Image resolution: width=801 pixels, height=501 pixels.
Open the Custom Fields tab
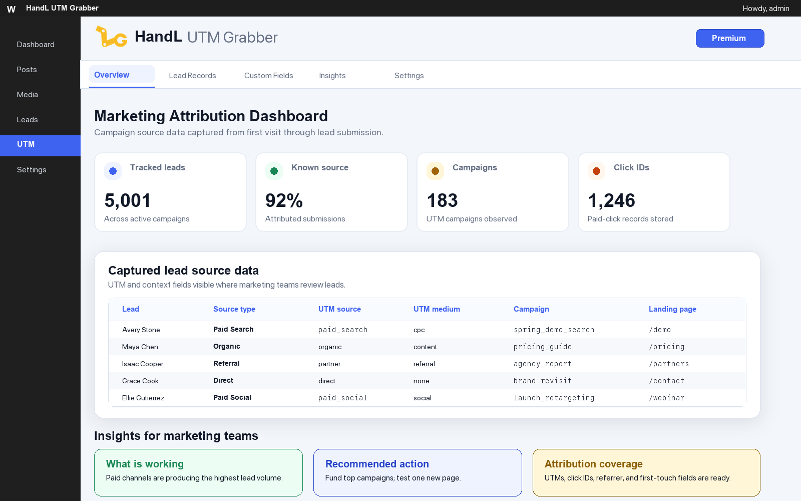click(269, 76)
